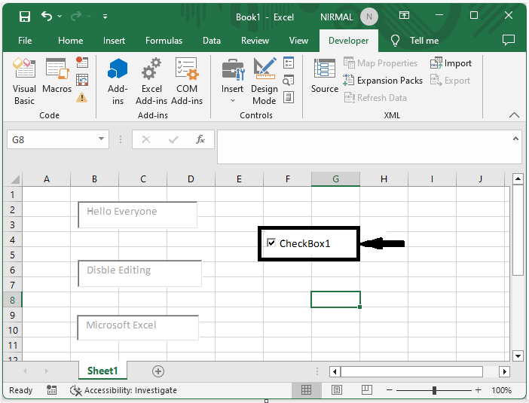
Task: Click the Select All corner triangle
Action: (15, 179)
